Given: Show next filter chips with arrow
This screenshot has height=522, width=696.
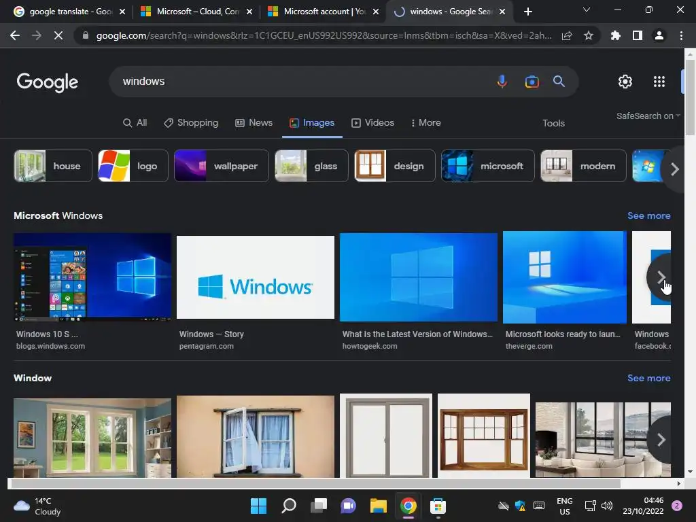Looking at the screenshot, I should (x=675, y=169).
